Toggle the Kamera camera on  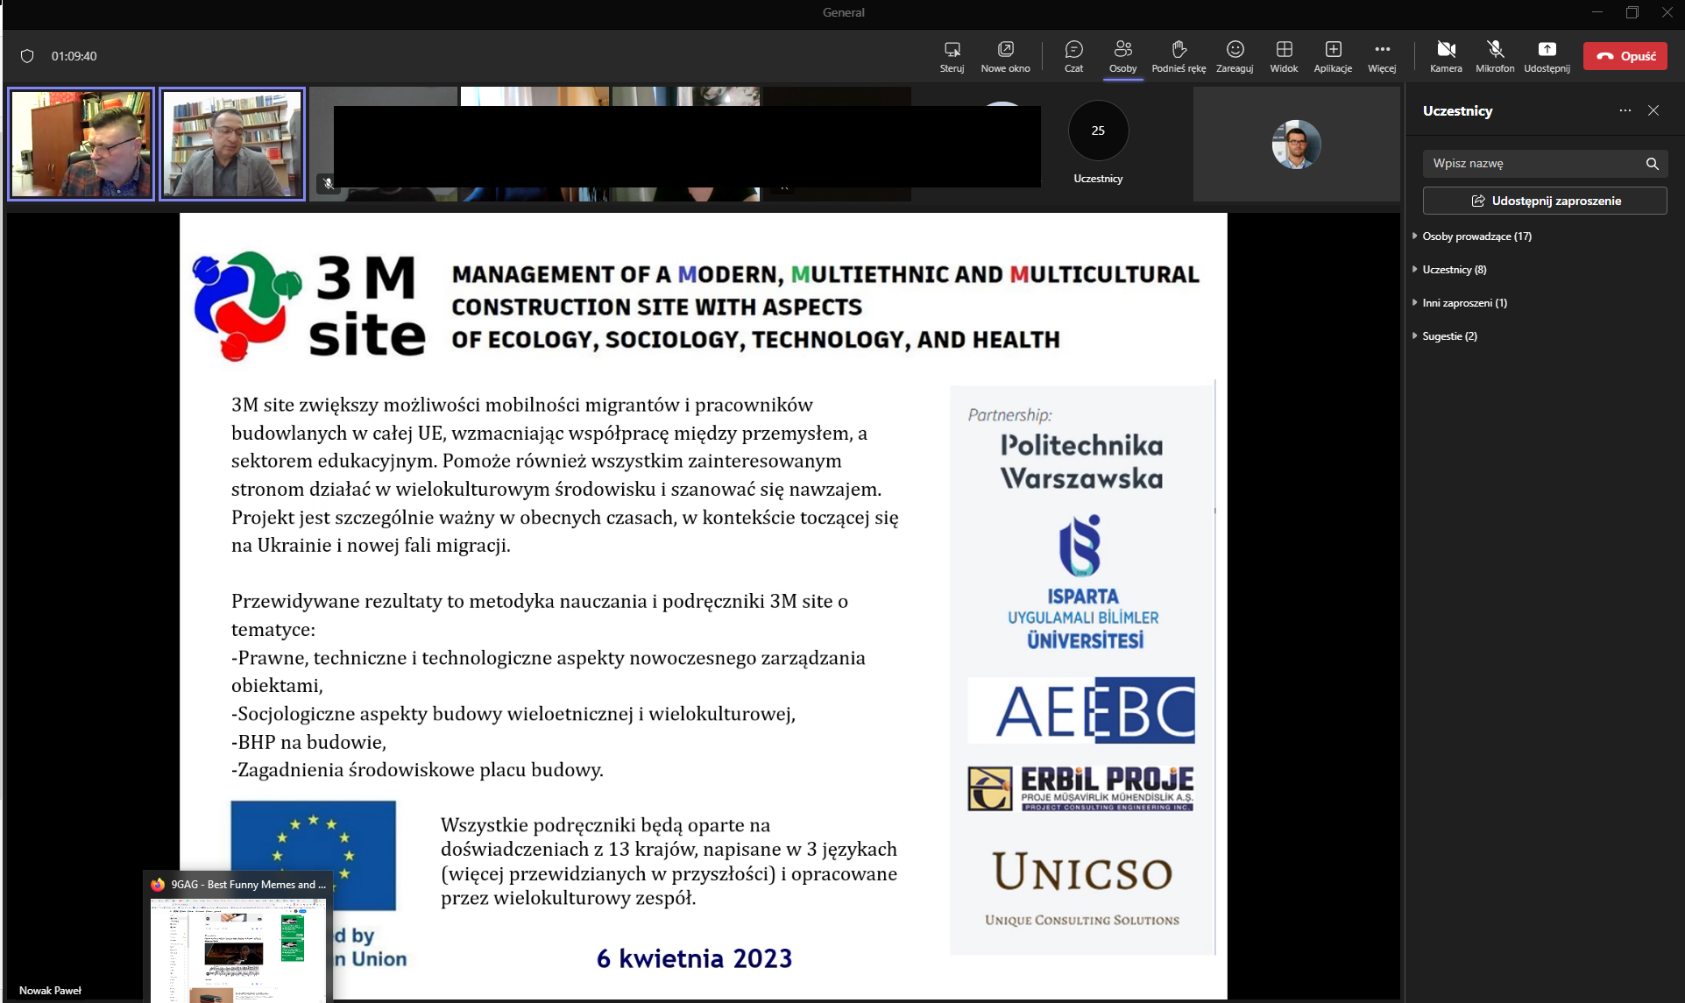(x=1446, y=56)
